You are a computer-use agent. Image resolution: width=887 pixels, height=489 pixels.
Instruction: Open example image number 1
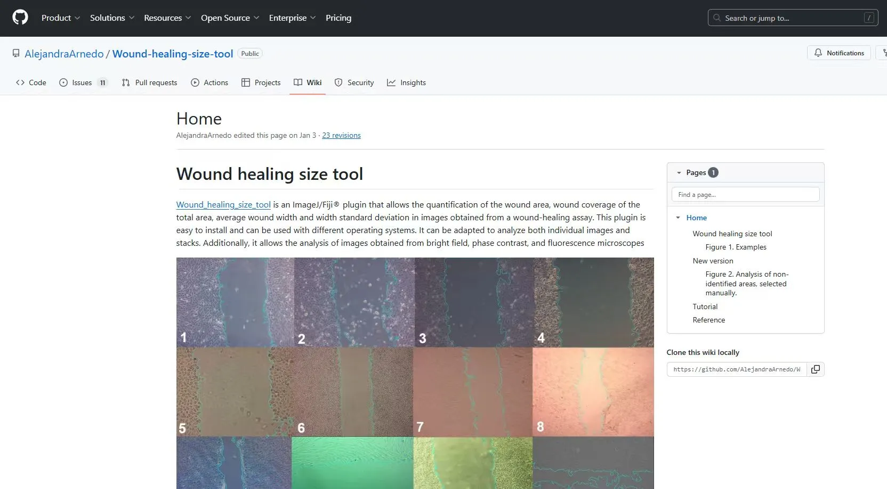235,302
